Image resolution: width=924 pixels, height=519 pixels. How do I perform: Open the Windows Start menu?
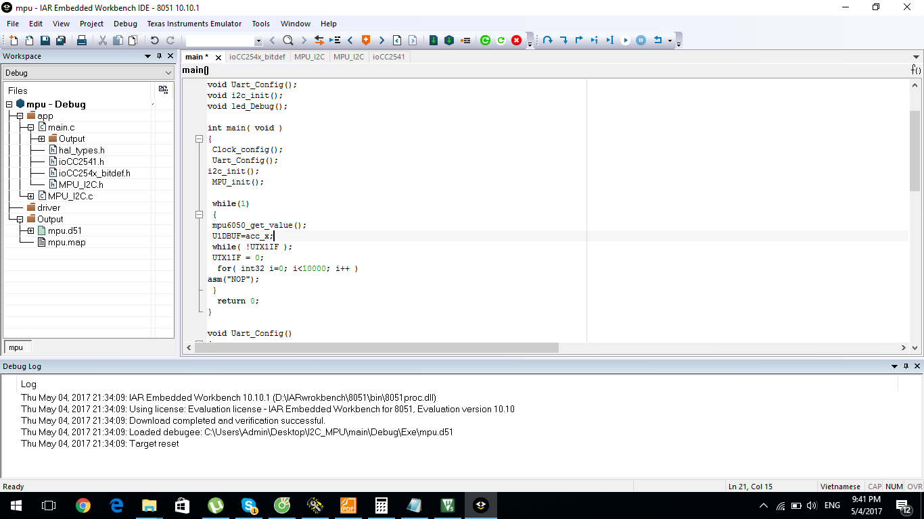click(16, 505)
